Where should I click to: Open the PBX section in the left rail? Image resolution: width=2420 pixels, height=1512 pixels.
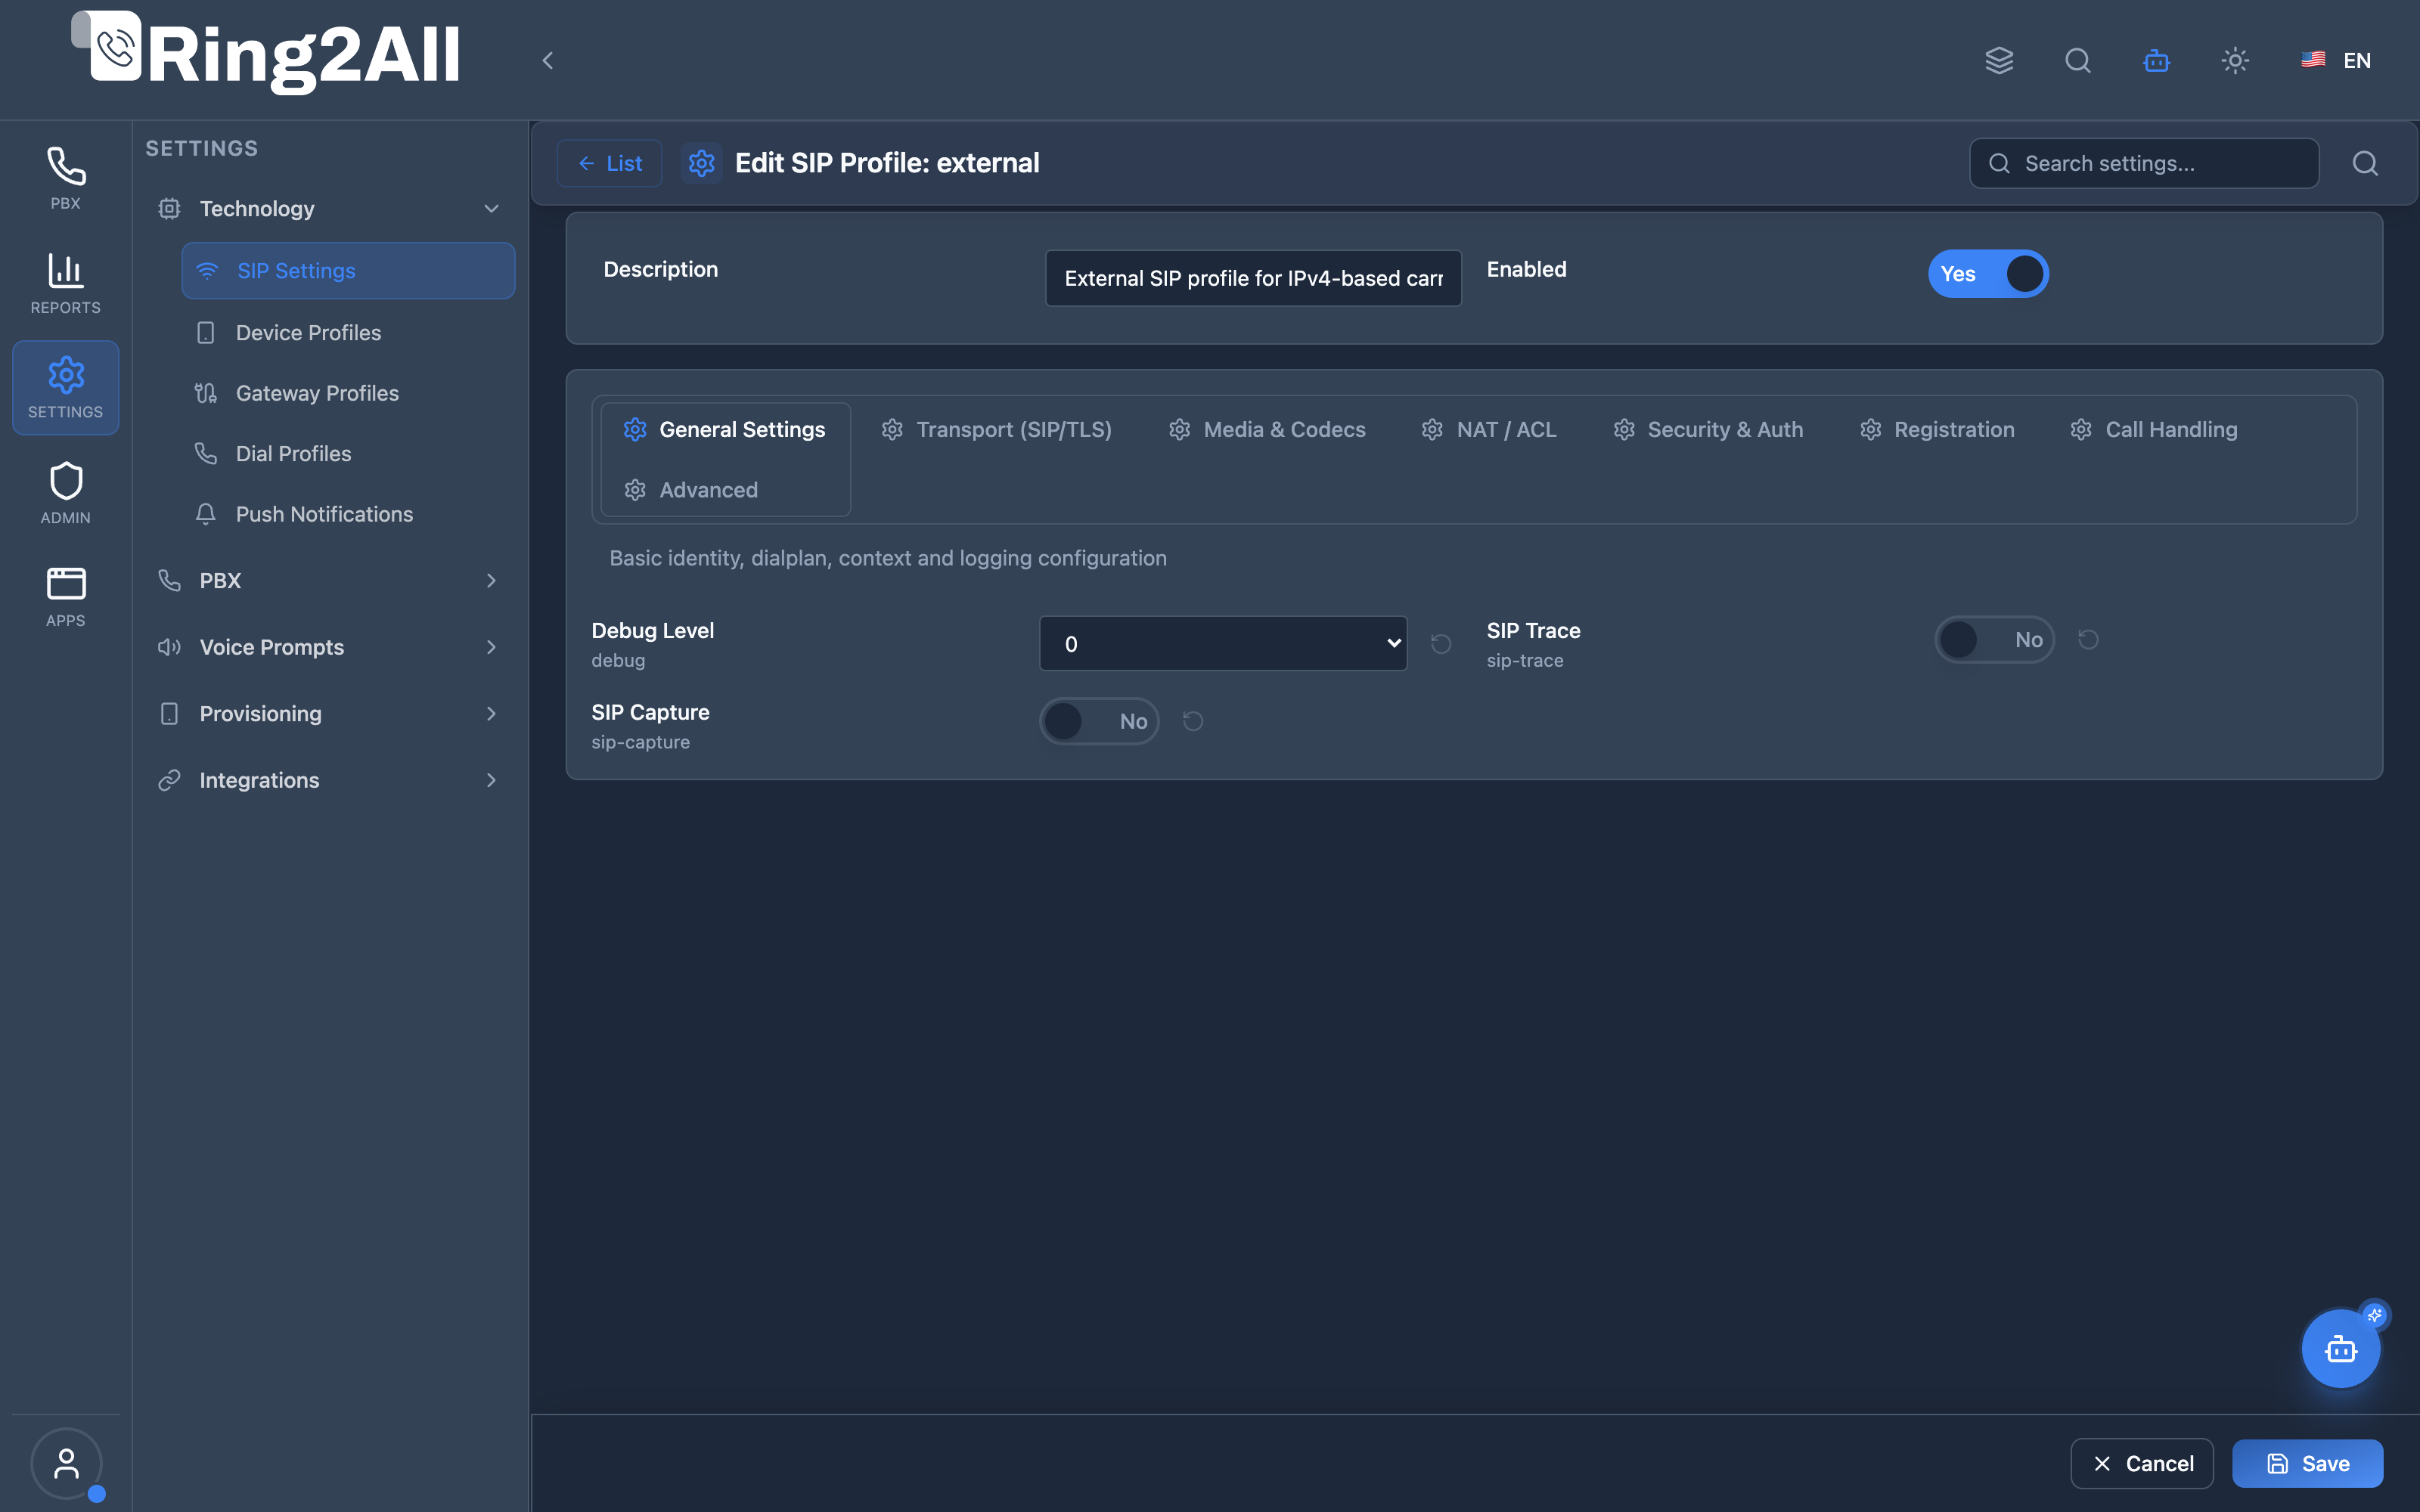66,178
